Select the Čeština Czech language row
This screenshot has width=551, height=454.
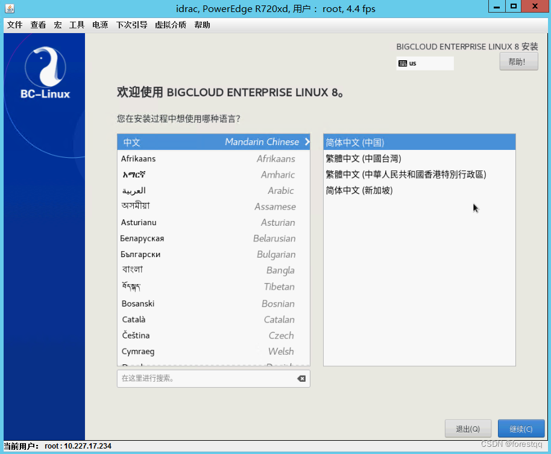[213, 335]
